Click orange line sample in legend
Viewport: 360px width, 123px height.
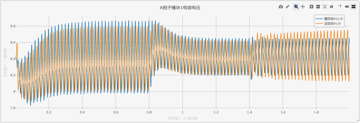319,24
